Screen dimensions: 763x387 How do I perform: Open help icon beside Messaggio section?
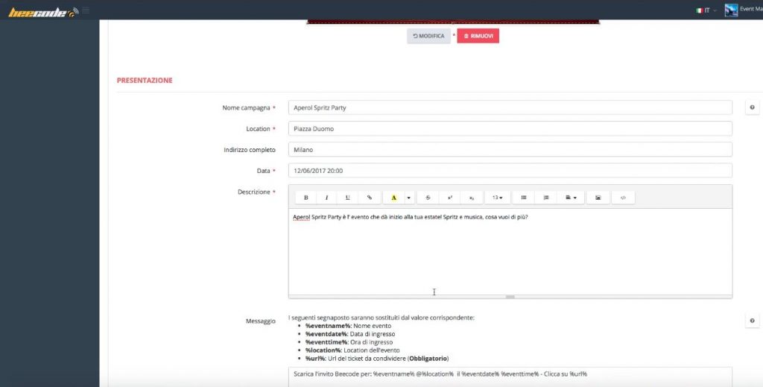point(752,321)
